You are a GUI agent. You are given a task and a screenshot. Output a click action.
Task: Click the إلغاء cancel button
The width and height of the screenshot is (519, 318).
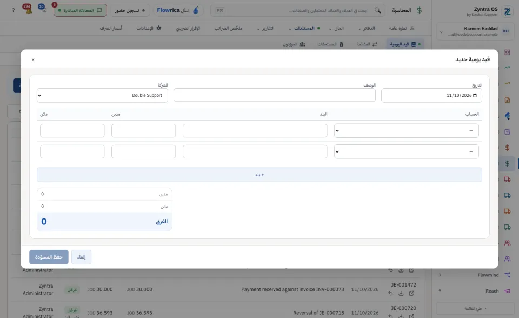tap(82, 257)
